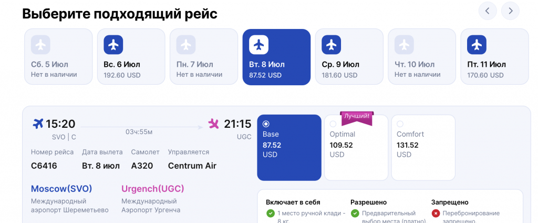Viewport: 538px width, 223px height.
Task: Choose the Вс. 6 Июл 192.60 USD date
Action: pyautogui.click(x=131, y=57)
